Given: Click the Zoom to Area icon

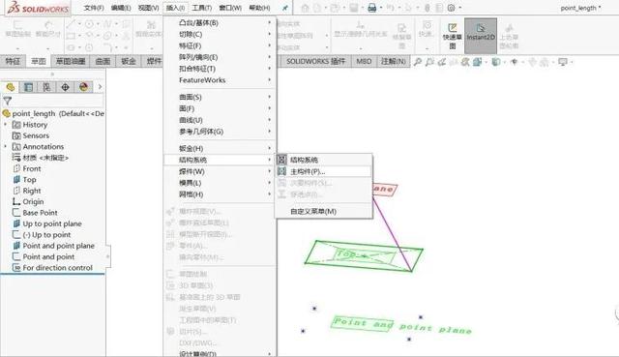Looking at the screenshot, I should coord(429,62).
